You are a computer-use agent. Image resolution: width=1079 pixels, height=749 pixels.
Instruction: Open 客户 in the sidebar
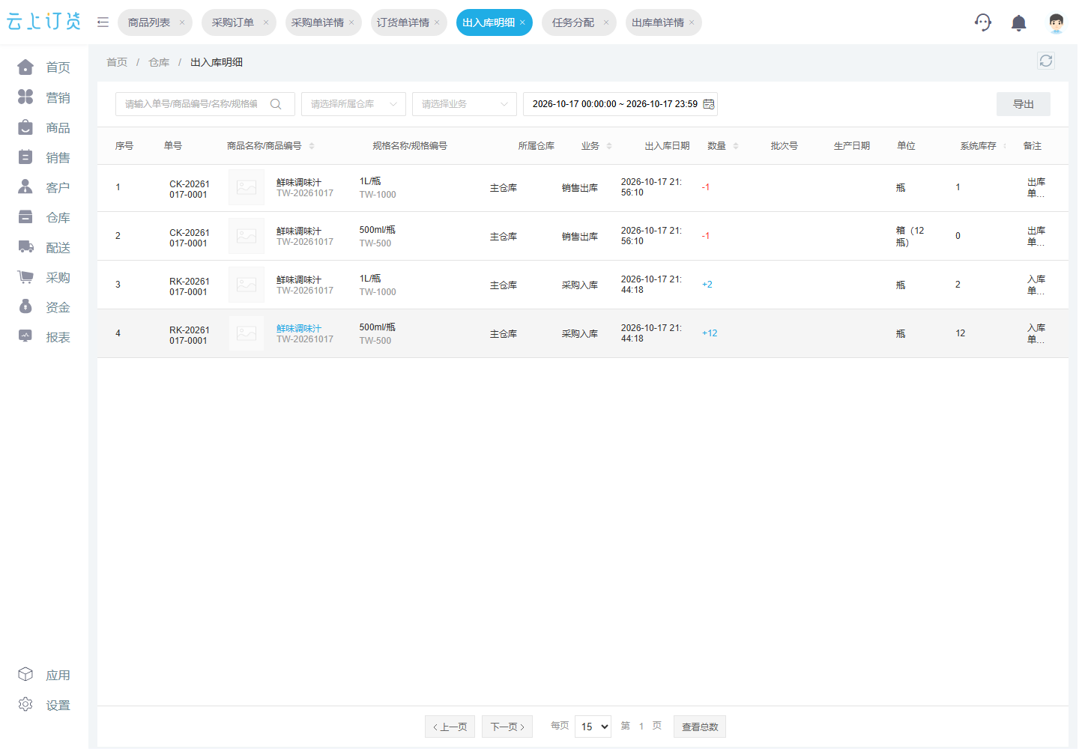[44, 187]
